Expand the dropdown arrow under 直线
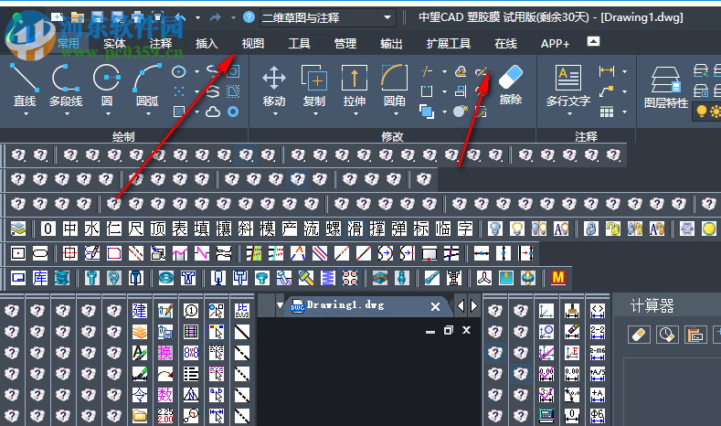The width and height of the screenshot is (721, 426). pyautogui.click(x=26, y=113)
